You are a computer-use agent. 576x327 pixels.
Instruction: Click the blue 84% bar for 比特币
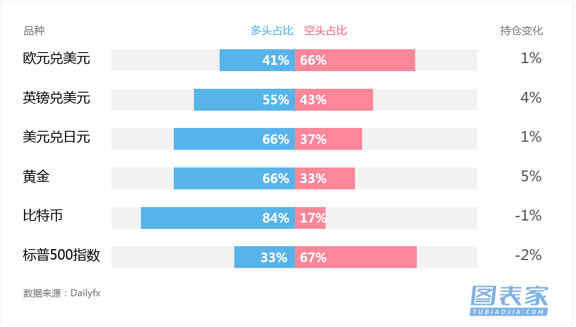[218, 218]
